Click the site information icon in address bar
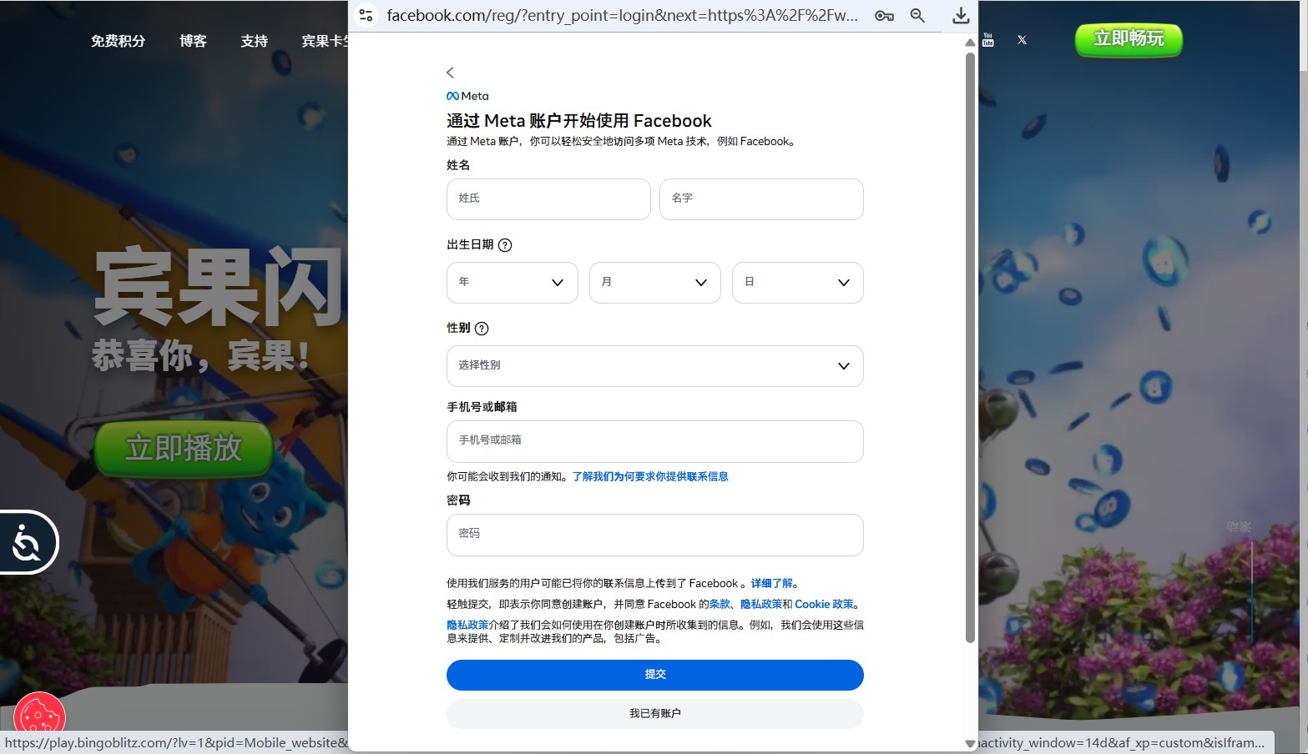The height and width of the screenshot is (754, 1308). click(366, 15)
